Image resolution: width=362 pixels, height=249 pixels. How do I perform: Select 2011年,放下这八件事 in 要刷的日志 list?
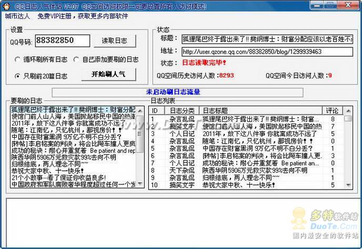click(74, 123)
